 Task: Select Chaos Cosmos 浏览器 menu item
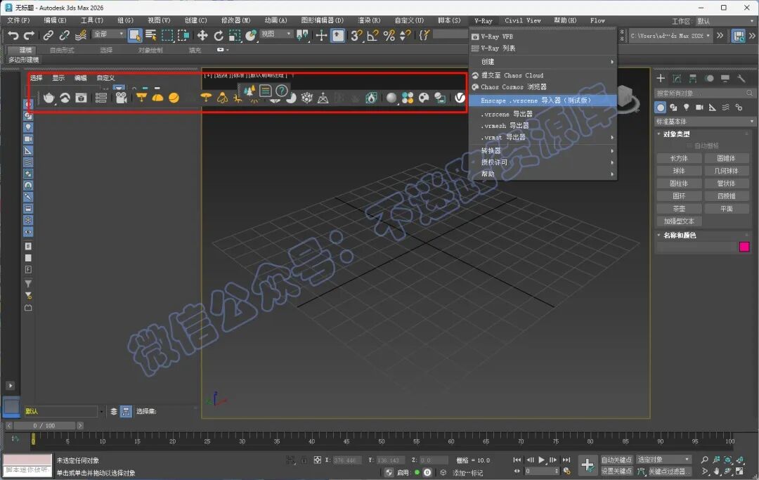(543, 86)
